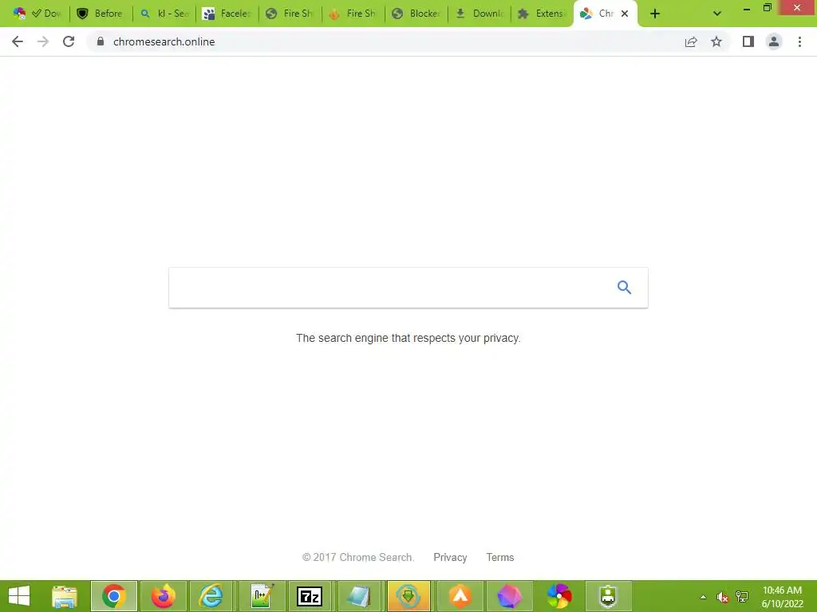Reload the chromesearch.online page

click(x=69, y=41)
